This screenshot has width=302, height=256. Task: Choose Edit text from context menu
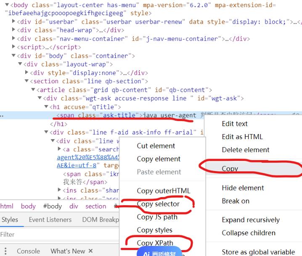pyautogui.click(x=235, y=124)
